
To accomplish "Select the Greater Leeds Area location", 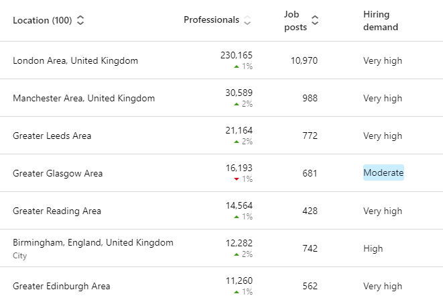I will pos(52,136).
